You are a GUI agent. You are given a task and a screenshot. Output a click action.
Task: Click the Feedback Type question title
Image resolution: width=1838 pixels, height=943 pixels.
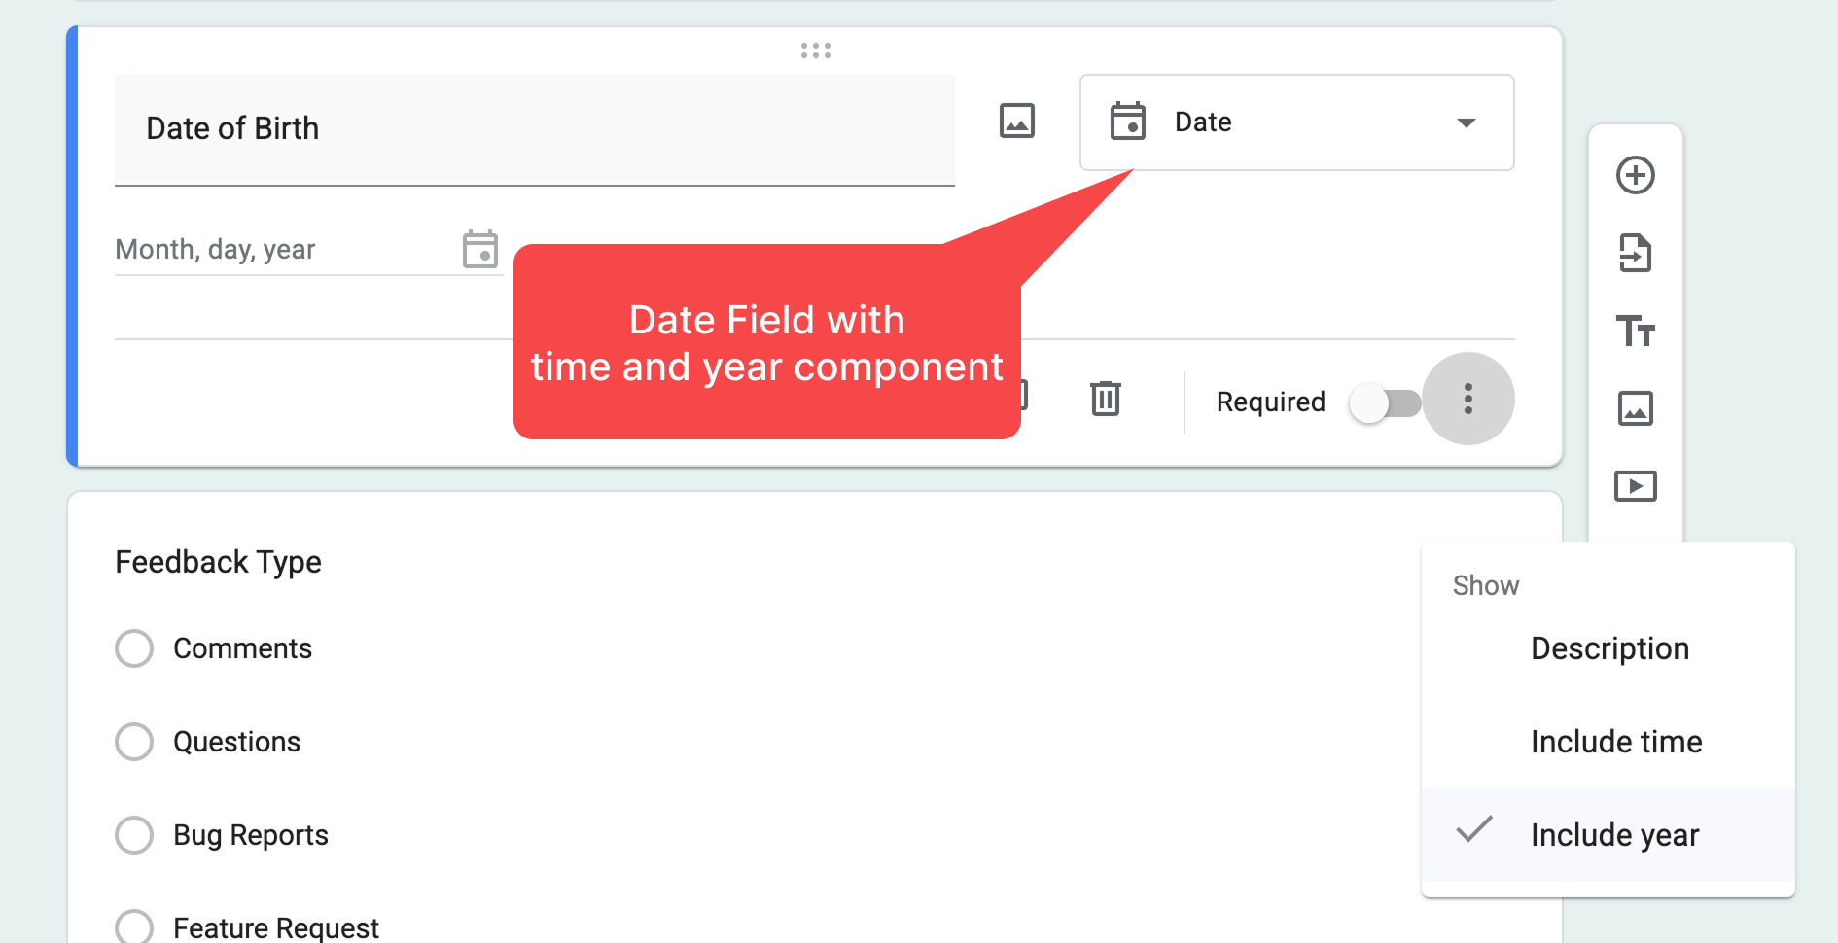click(x=218, y=562)
